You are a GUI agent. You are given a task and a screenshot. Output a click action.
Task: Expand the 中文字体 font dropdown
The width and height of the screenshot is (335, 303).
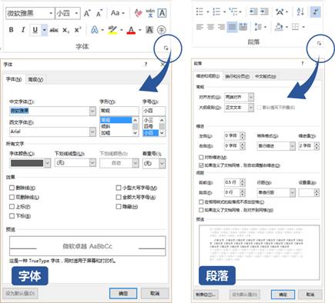(92, 111)
